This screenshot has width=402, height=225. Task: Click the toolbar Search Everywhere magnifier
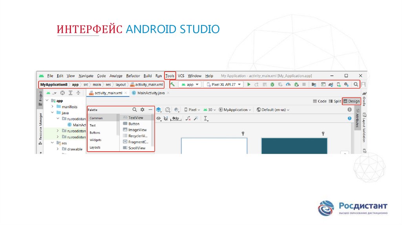(x=356, y=84)
